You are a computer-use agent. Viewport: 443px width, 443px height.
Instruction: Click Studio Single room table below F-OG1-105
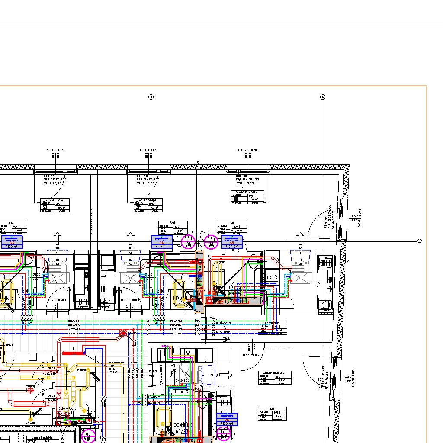pos(55,205)
